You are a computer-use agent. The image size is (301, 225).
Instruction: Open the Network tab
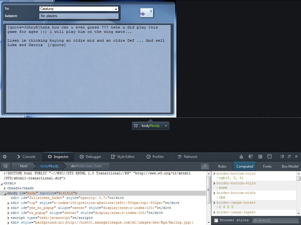tap(187, 157)
